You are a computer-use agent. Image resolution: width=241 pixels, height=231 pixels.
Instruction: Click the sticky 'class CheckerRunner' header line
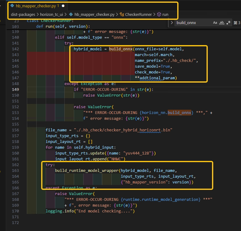click(50, 21)
